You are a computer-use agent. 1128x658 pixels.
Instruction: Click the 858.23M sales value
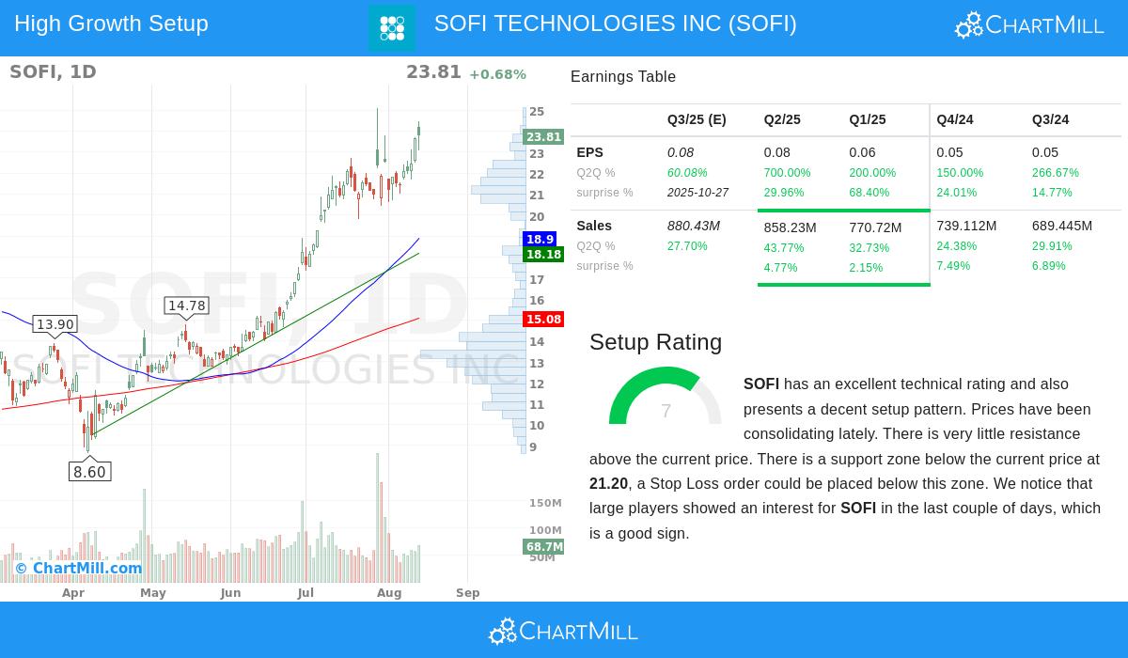click(790, 227)
